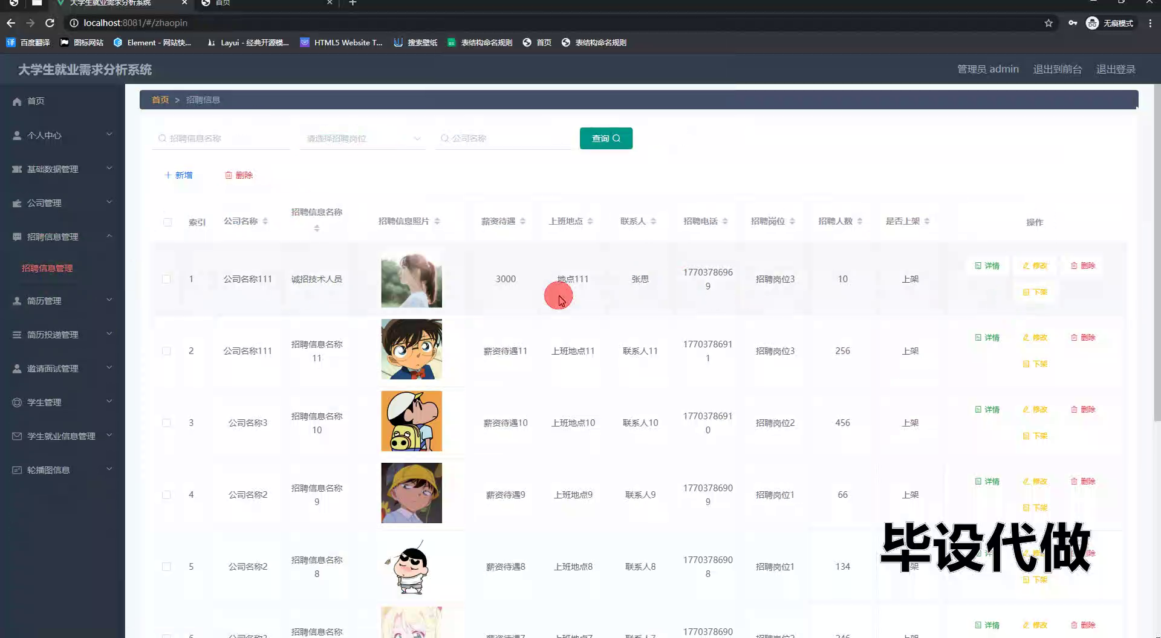
Task: Bookmark the page with the star icon
Action: tap(1049, 23)
